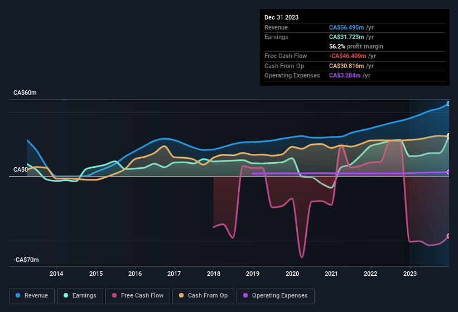Image resolution: width=458 pixels, height=312 pixels.
Task: Click the blue Revenue legend dot
Action: tap(18, 296)
